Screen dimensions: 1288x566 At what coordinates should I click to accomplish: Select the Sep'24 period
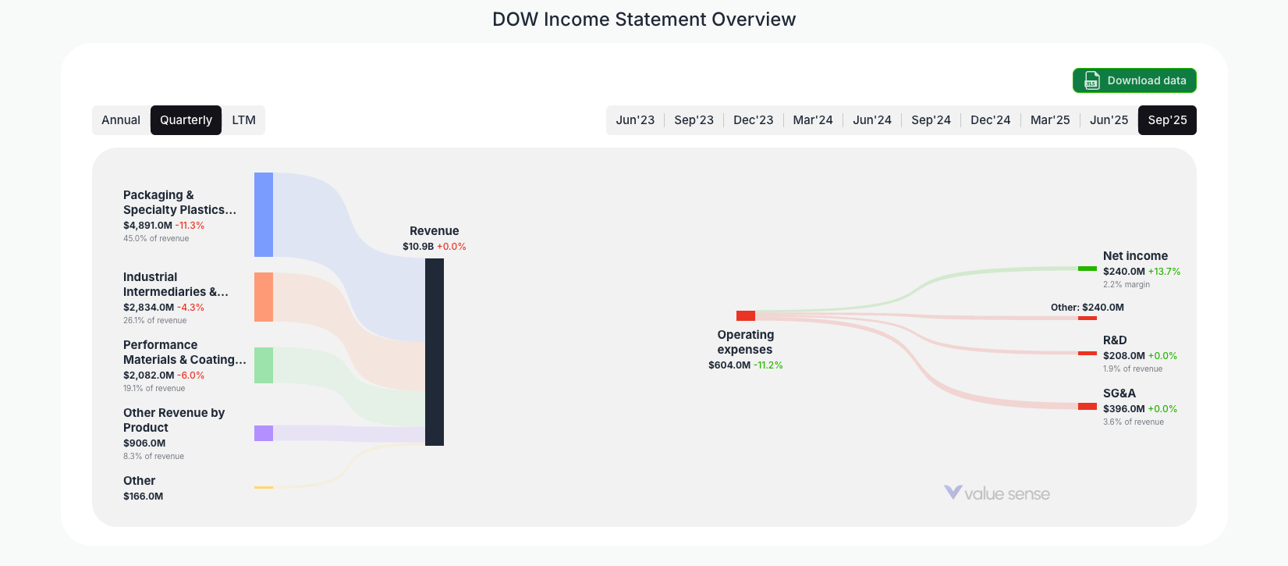[931, 120]
